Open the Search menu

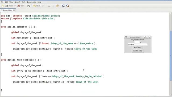pyautogui.click(x=17, y=2)
